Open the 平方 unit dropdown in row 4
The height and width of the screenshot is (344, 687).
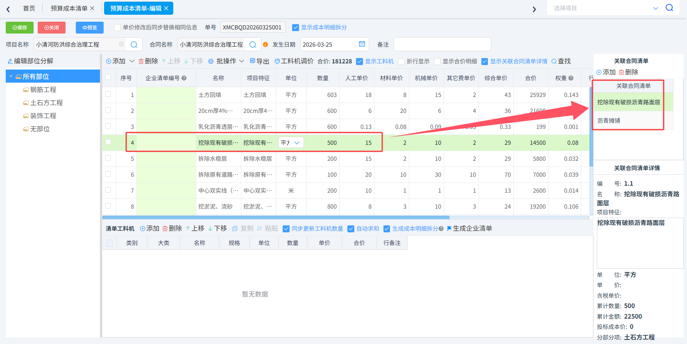[291, 143]
